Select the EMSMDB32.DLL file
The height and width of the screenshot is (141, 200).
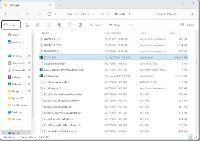(113, 45)
